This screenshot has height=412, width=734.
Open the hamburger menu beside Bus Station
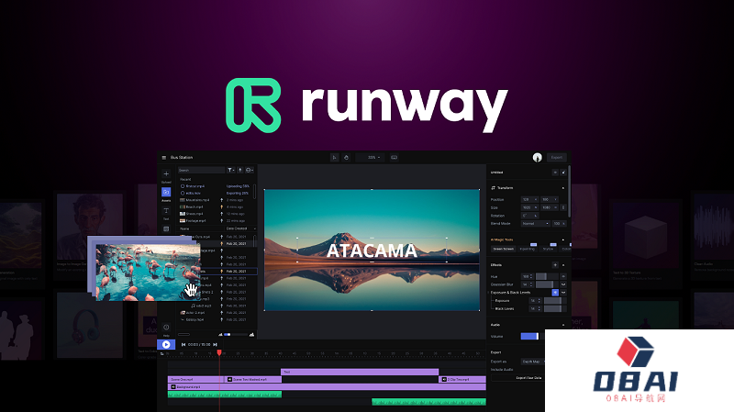coord(164,158)
